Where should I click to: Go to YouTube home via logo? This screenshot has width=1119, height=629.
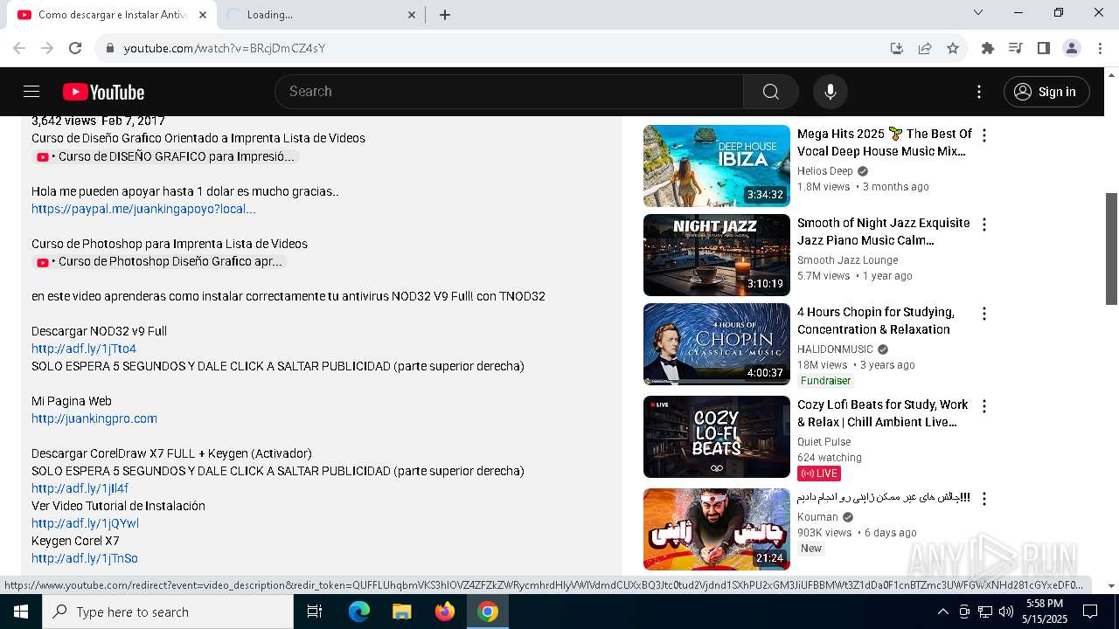click(x=103, y=92)
